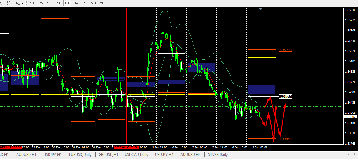
Task: Open the EURUSD,Daily chart tab
Action: click(x=80, y=155)
